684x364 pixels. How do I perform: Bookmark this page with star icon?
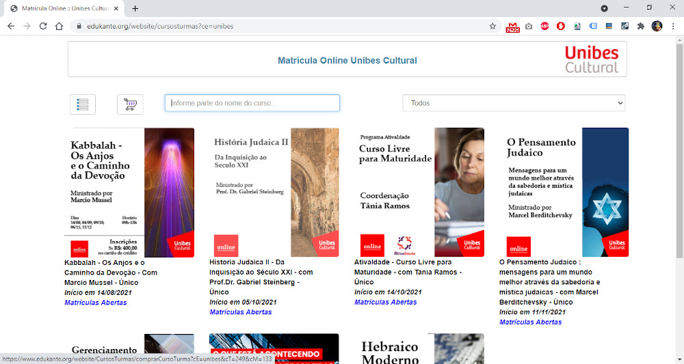[492, 26]
